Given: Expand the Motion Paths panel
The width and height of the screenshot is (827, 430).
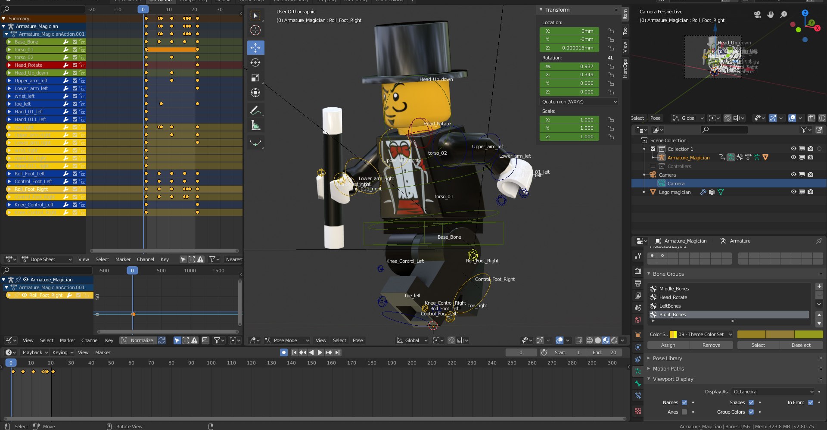Looking at the screenshot, I should (x=668, y=369).
